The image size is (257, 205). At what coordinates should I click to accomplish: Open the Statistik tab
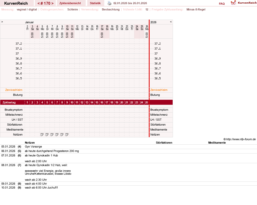point(95,3)
